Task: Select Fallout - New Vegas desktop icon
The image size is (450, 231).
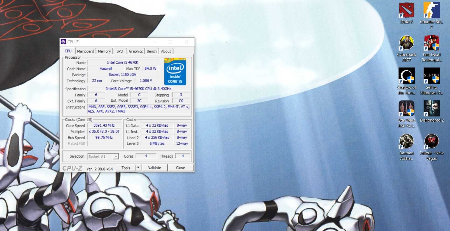Action: pyautogui.click(x=431, y=147)
